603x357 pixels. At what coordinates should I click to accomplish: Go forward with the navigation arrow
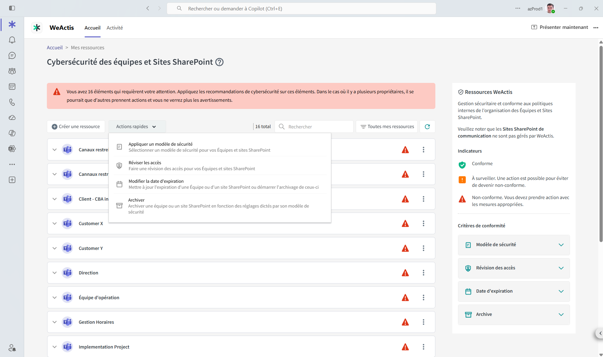pos(159,8)
